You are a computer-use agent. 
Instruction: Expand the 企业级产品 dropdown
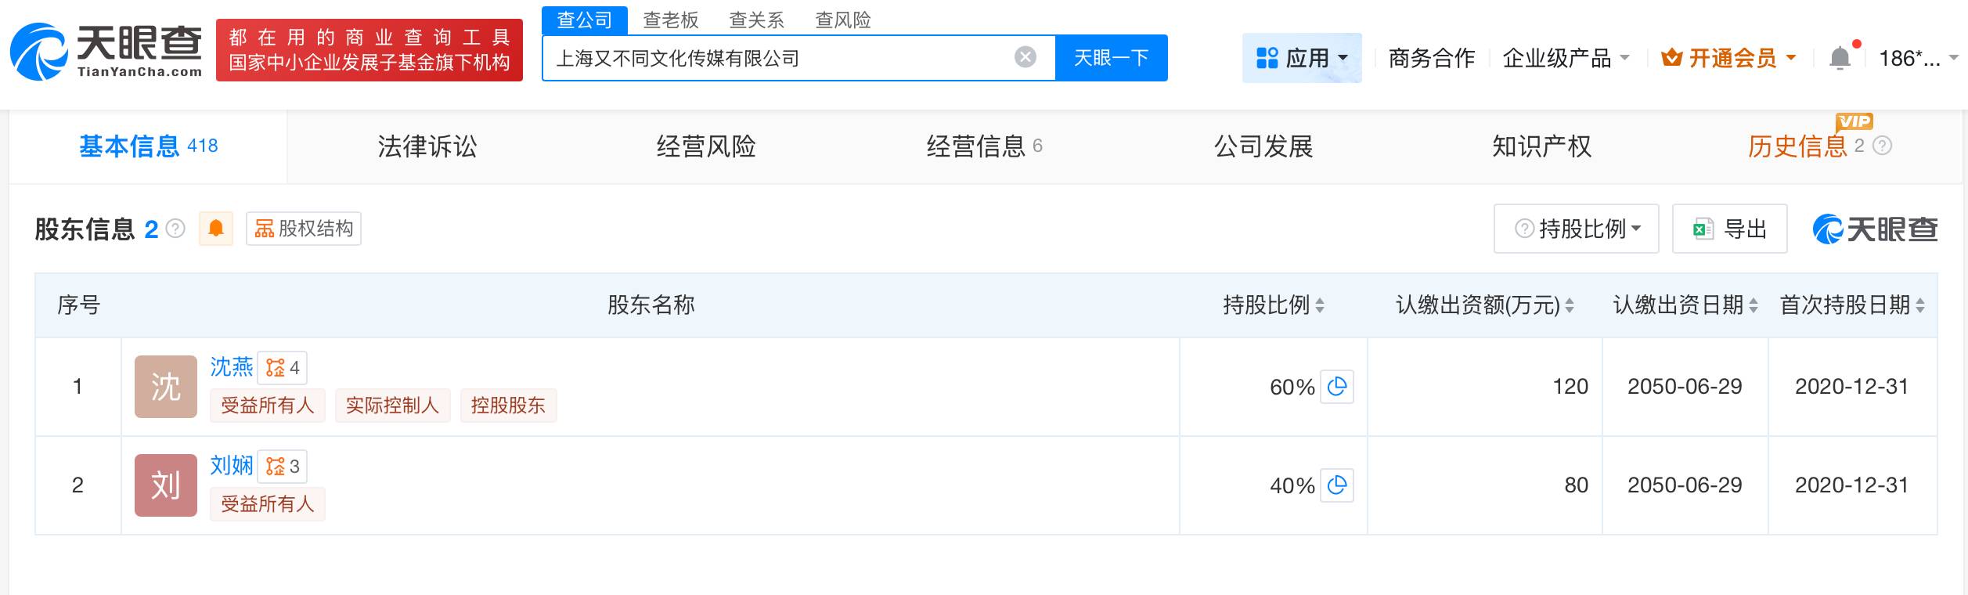[x=1566, y=58]
